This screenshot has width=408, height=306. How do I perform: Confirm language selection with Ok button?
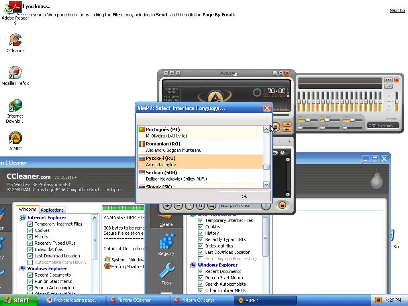[244, 196]
